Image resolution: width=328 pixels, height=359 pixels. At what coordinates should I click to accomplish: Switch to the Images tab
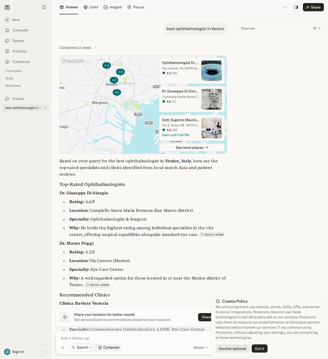tap(113, 7)
